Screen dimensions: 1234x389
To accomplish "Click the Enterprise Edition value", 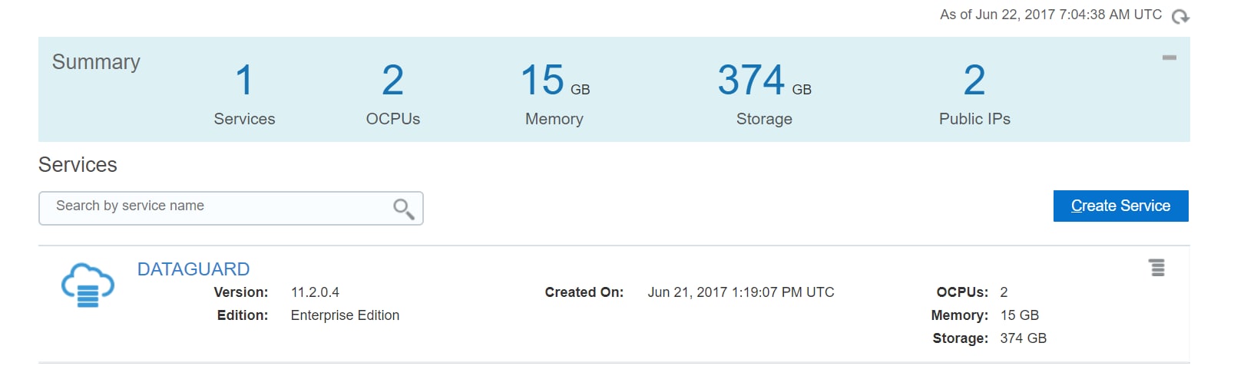I will pyautogui.click(x=345, y=315).
